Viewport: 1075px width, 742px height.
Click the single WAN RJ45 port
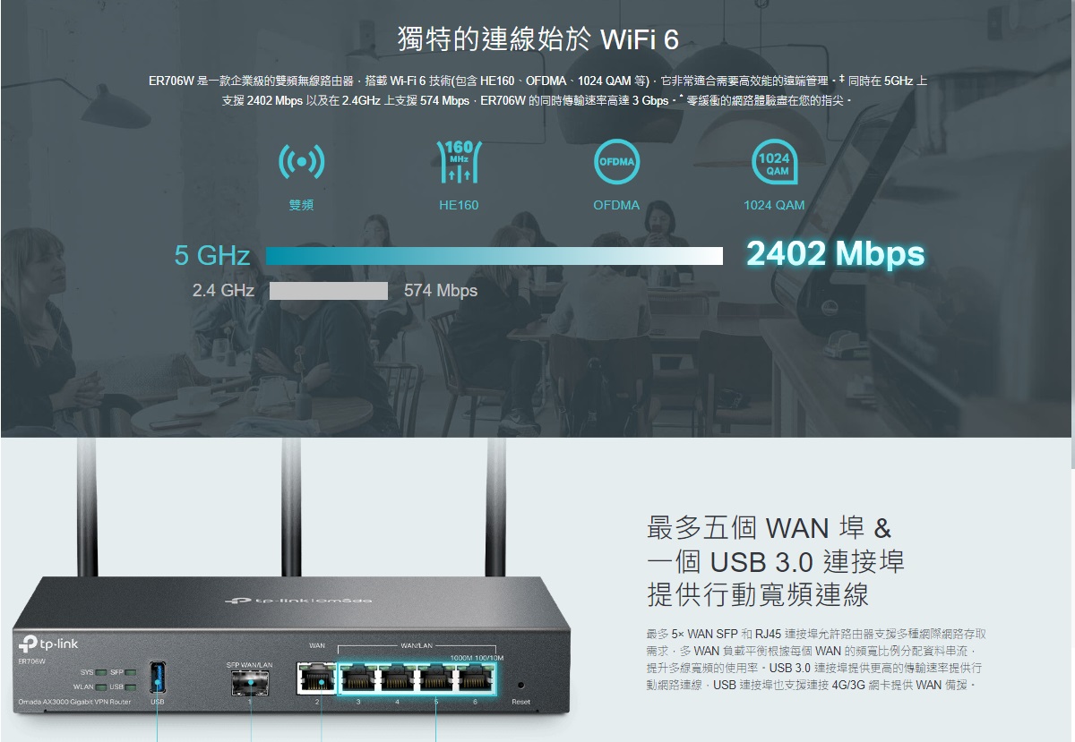pyautogui.click(x=316, y=678)
